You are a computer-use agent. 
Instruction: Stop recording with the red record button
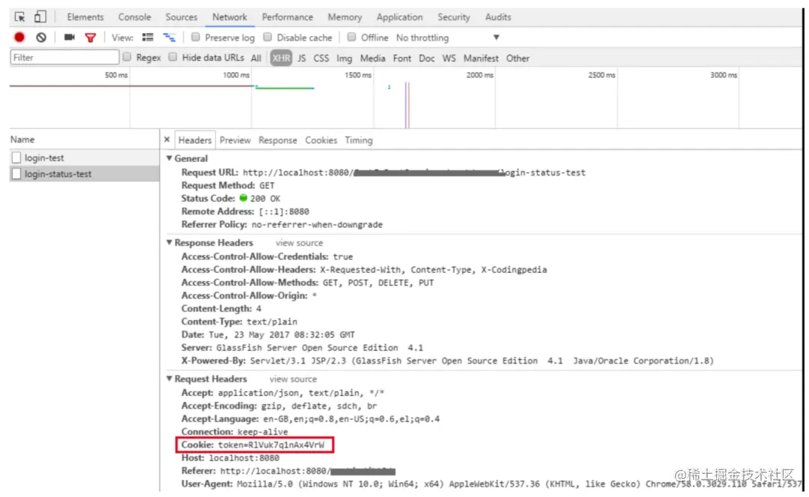(x=19, y=37)
